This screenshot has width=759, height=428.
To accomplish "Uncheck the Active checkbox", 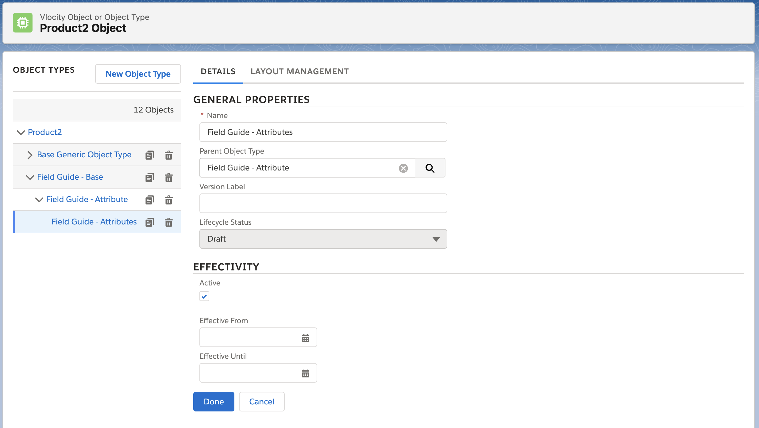I will click(x=204, y=296).
